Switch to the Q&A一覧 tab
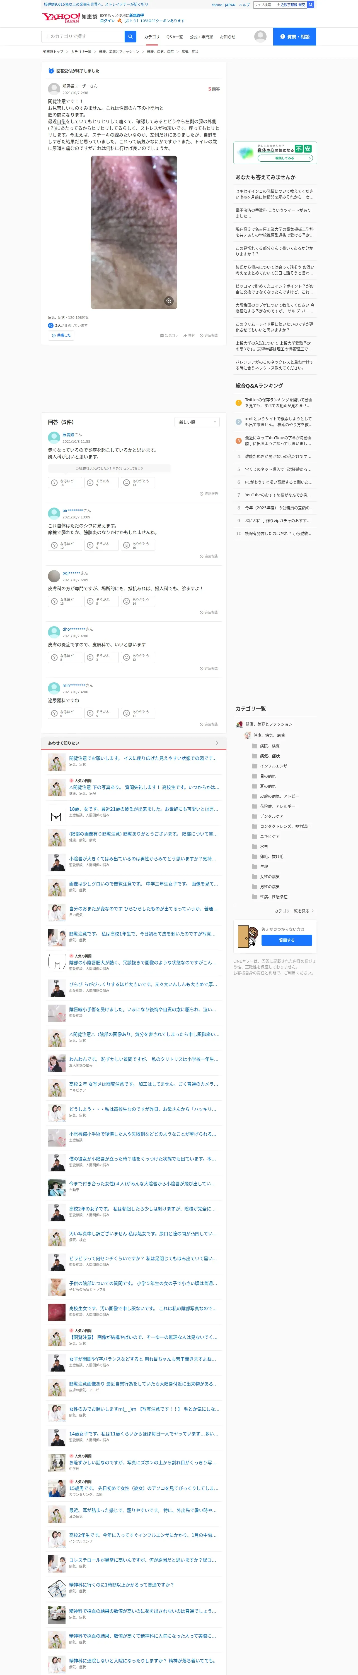This screenshot has height=1675, width=358. tap(174, 37)
